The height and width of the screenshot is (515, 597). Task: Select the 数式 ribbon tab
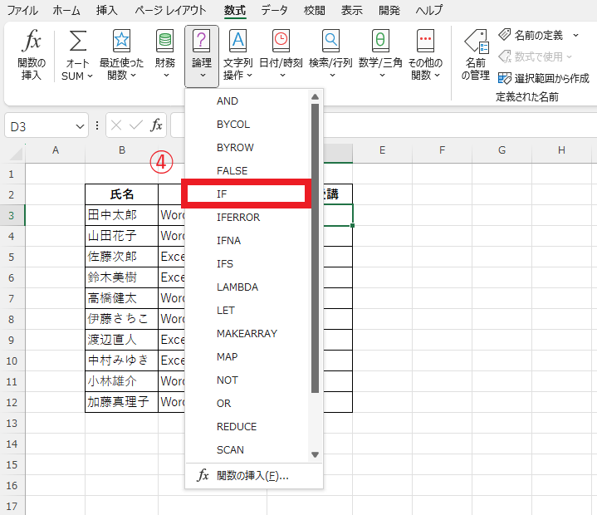(x=235, y=10)
